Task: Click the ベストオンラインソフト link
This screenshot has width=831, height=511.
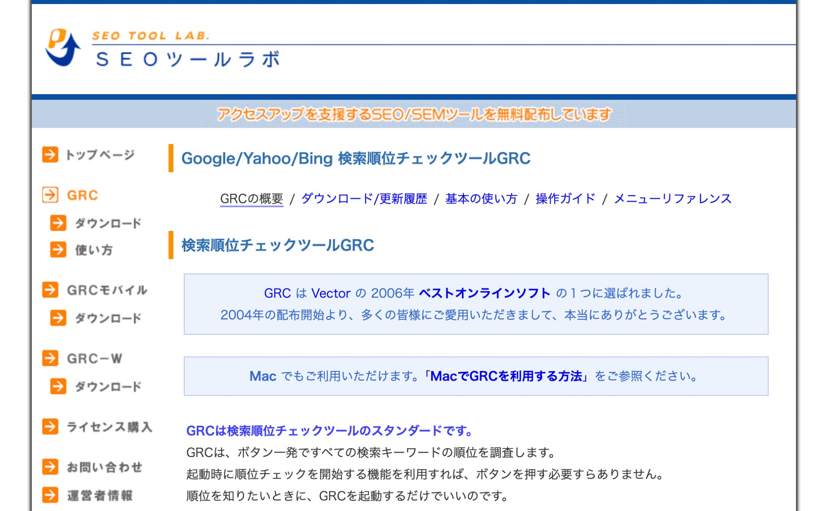Action: [x=484, y=293]
